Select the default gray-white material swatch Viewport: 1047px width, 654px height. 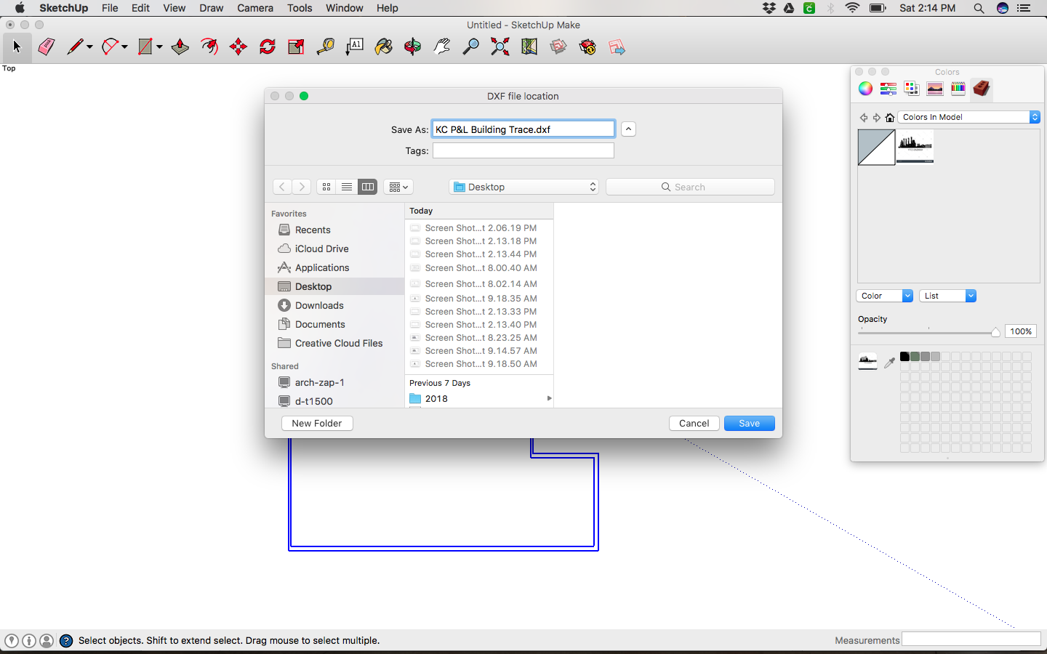876,148
